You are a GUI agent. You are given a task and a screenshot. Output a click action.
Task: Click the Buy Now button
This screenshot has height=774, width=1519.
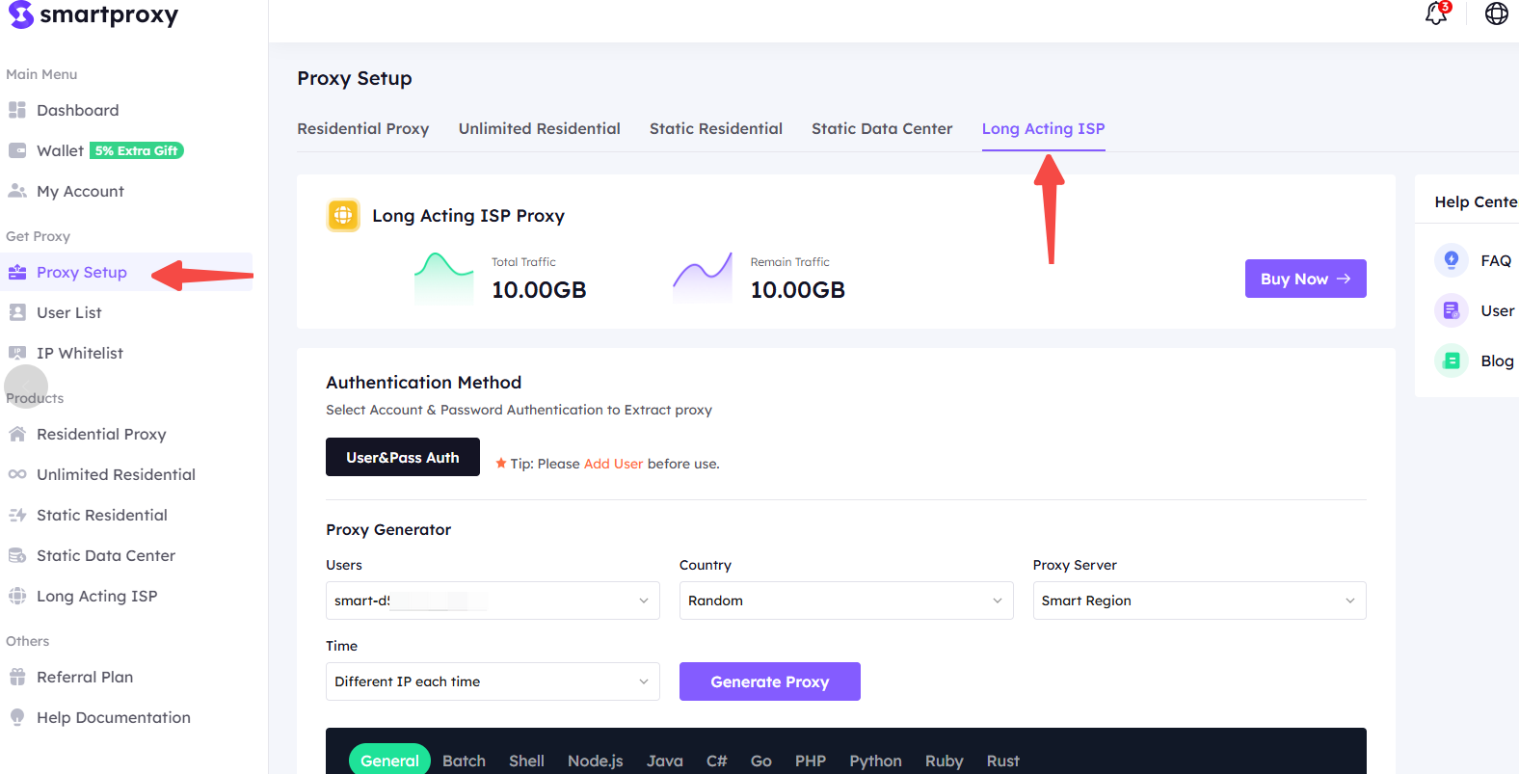tap(1305, 279)
